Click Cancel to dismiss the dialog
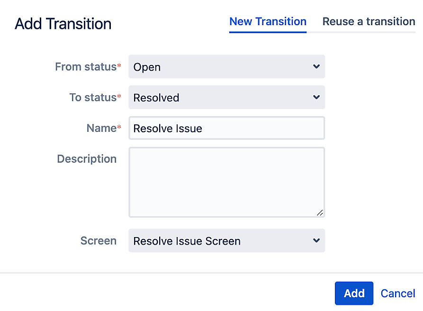 pos(397,293)
